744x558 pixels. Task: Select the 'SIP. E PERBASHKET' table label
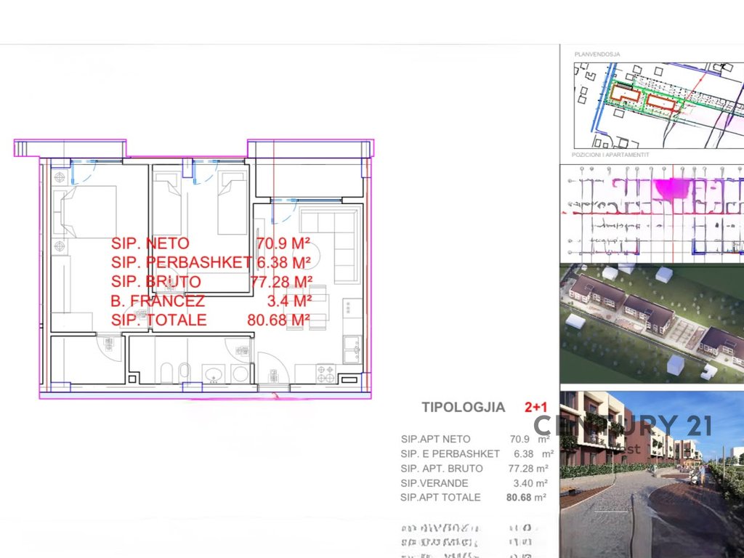[450, 454]
